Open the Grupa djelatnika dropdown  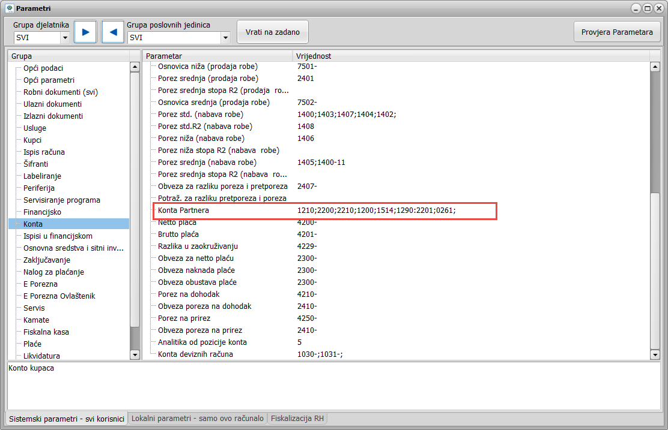65,38
